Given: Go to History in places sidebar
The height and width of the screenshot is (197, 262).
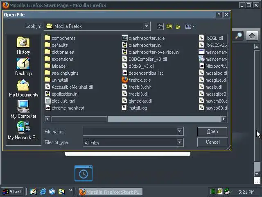Looking at the screenshot, I should tap(23, 45).
